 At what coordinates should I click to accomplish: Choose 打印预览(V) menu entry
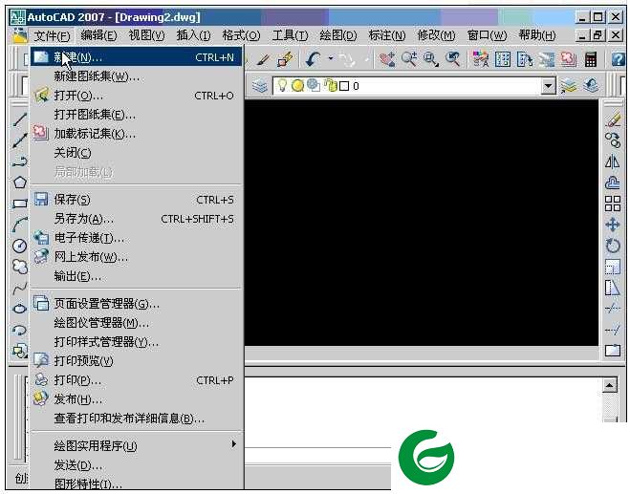(x=137, y=361)
